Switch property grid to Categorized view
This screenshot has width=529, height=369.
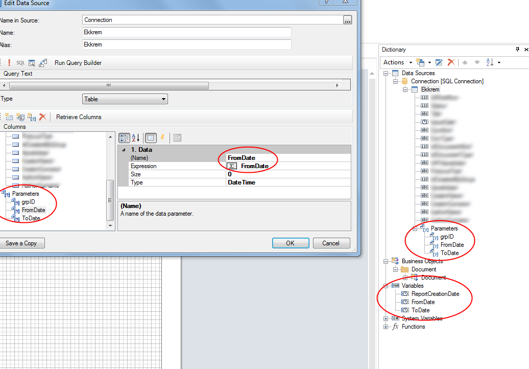pos(124,138)
